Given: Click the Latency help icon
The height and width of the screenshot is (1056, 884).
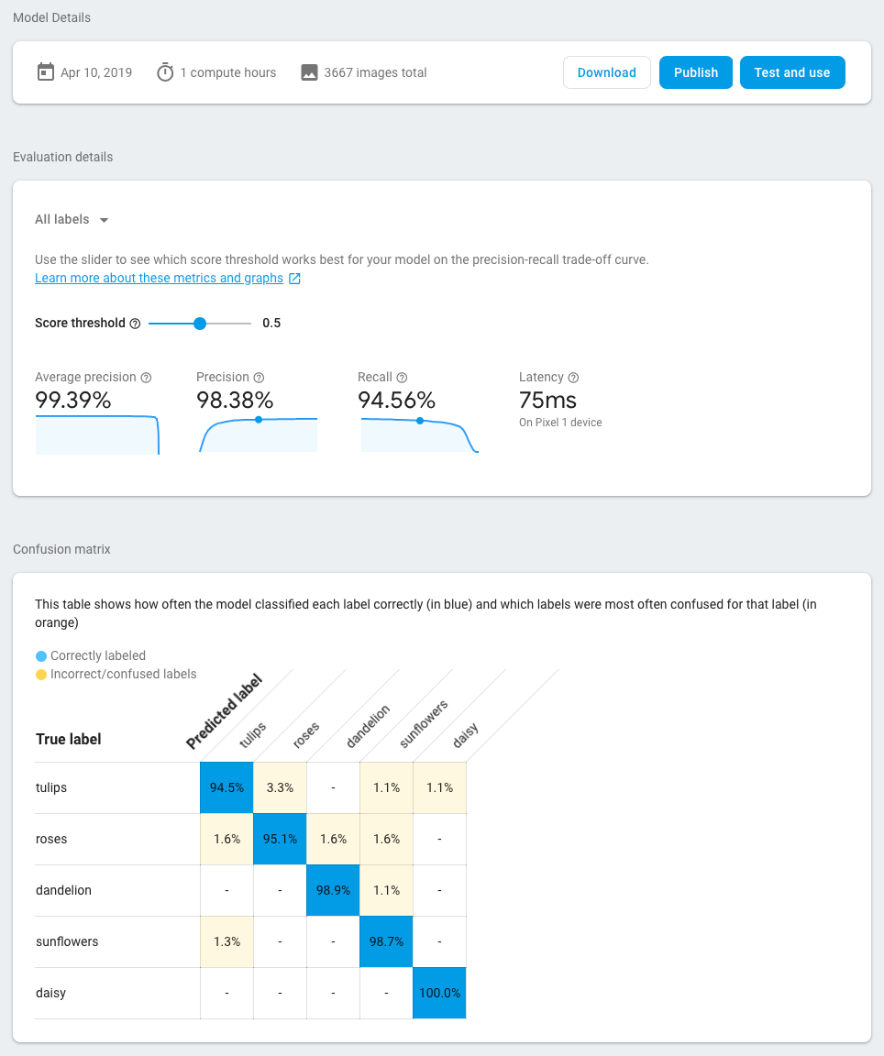Looking at the screenshot, I should [573, 378].
